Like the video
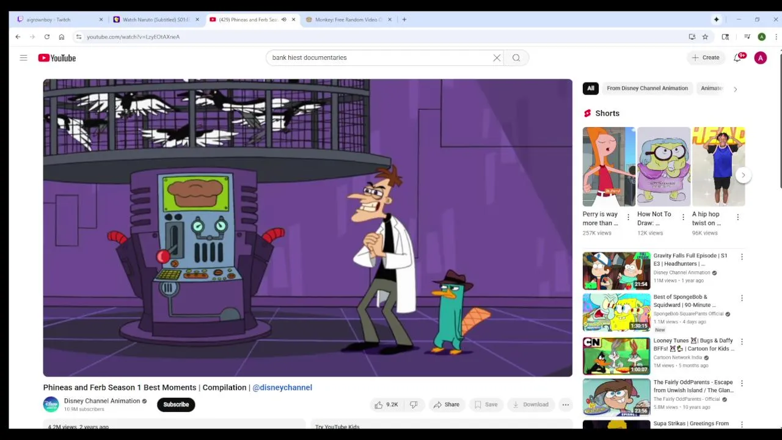782x440 pixels. 386,405
